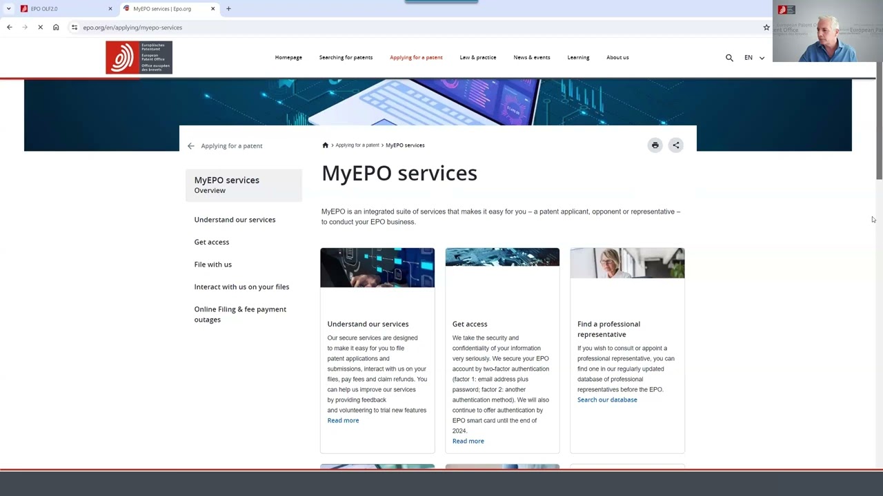Stop page loading in browser toolbar
The height and width of the screenshot is (496, 883).
(40, 28)
